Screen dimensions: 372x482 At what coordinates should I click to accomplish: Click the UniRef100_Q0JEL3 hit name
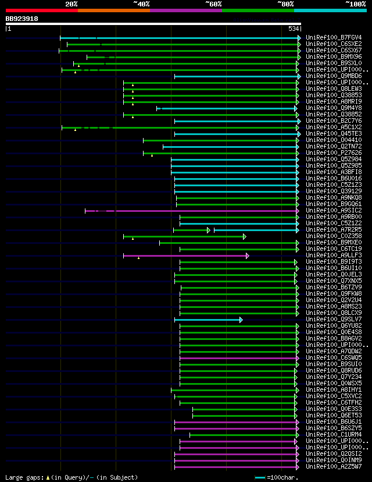click(334, 275)
